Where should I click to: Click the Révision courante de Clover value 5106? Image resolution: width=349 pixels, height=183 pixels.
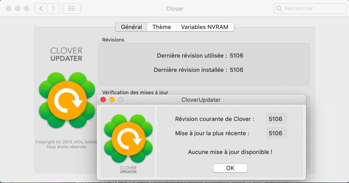(276, 119)
